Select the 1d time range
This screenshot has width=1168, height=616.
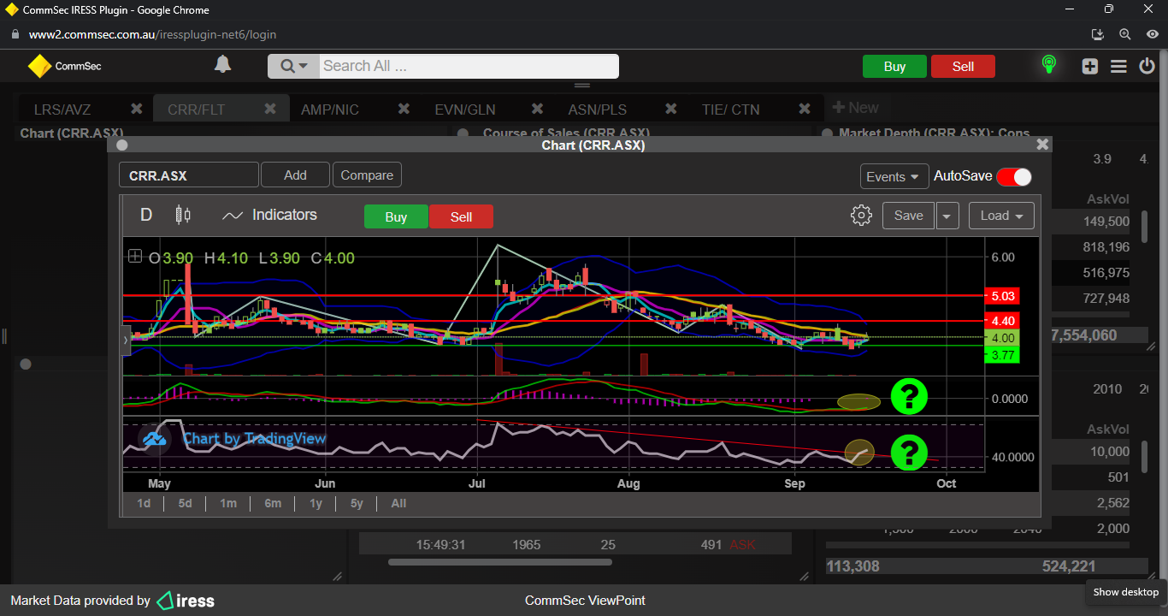click(x=144, y=503)
